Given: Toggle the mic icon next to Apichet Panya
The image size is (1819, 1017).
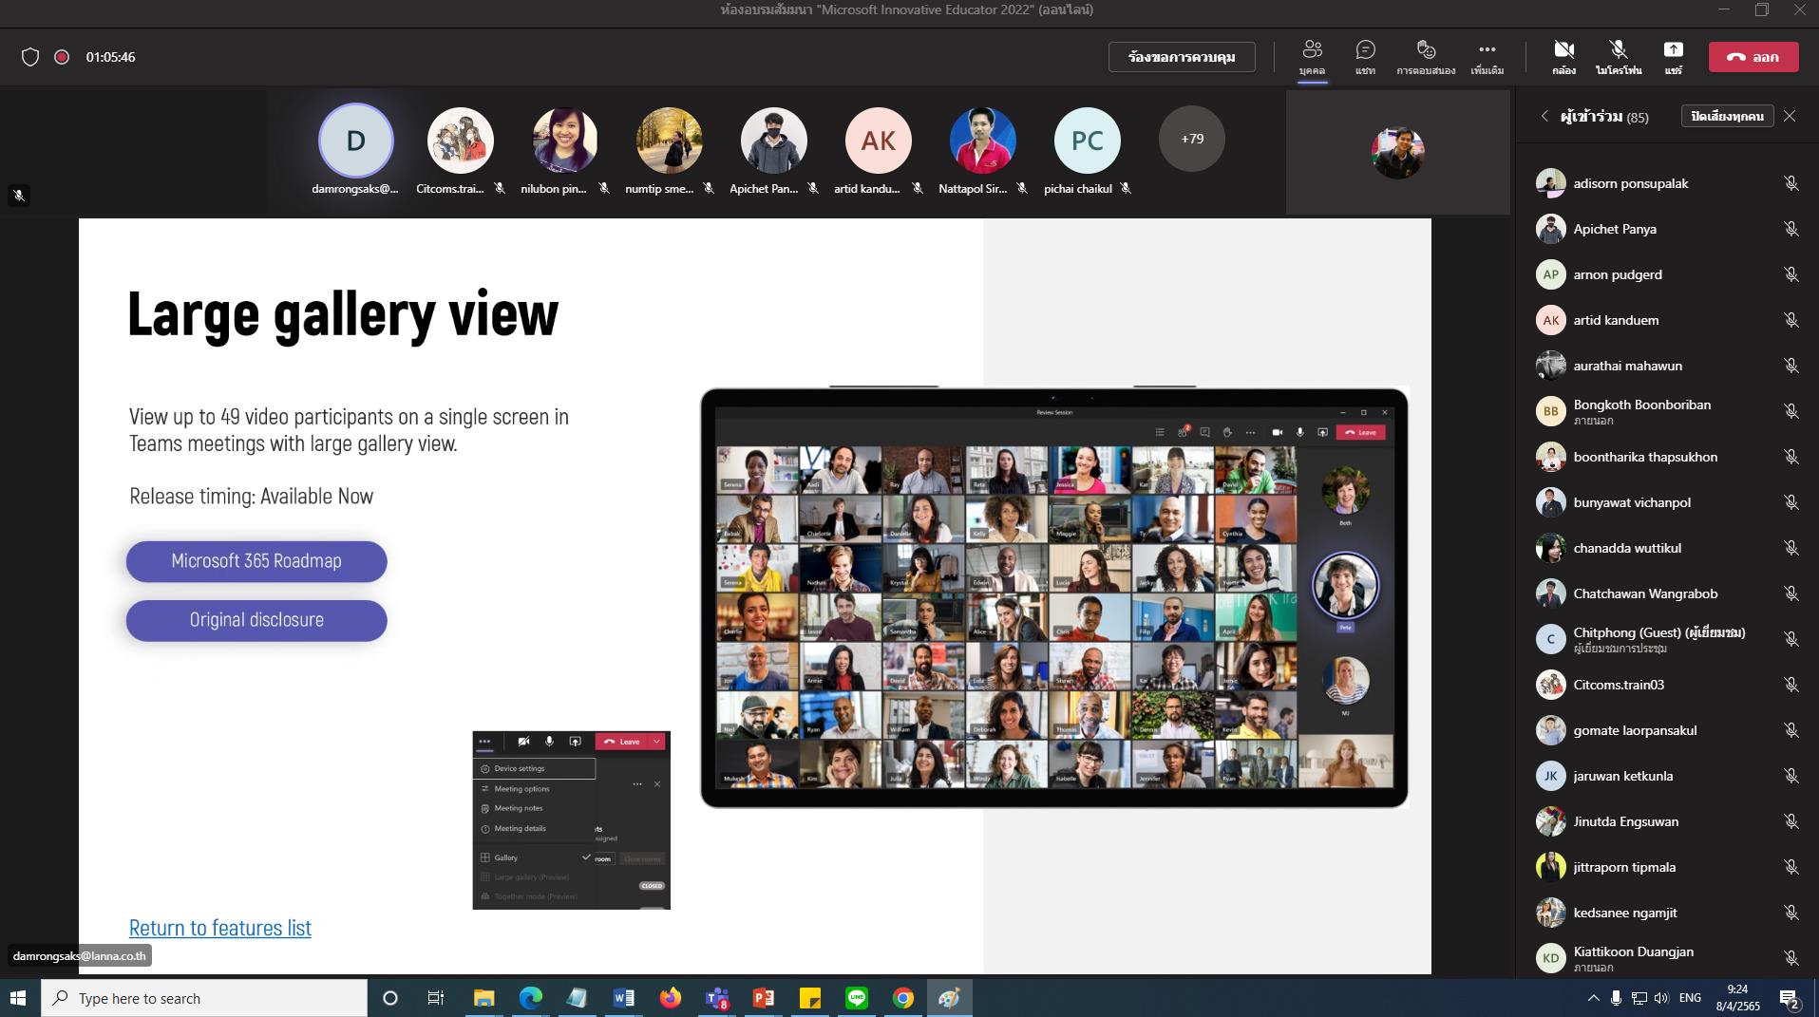Looking at the screenshot, I should [1791, 229].
